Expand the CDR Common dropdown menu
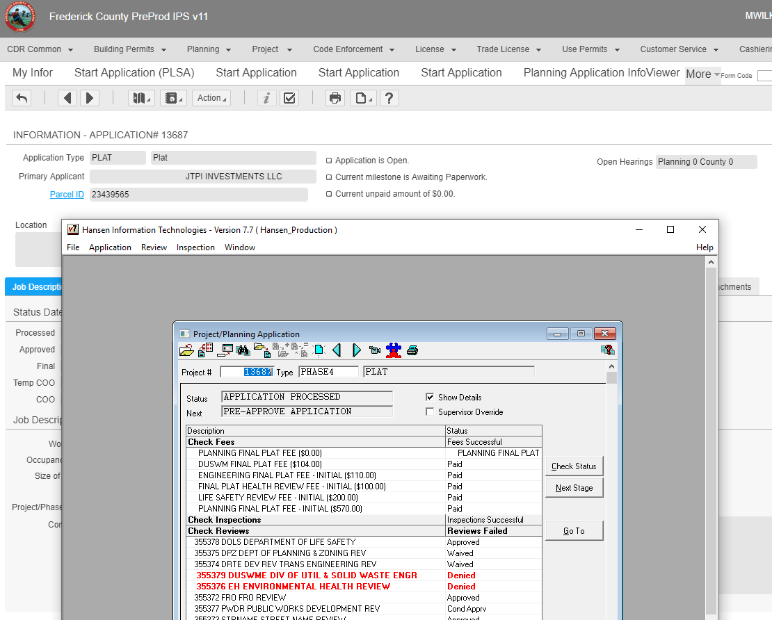Screen dimensions: 772x620 [40, 49]
